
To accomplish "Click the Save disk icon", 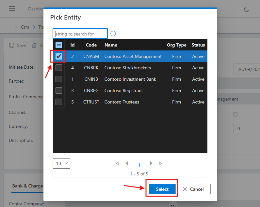I will point(12,45).
